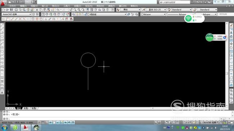Select the Zoom Window icon

(x=79, y=10)
